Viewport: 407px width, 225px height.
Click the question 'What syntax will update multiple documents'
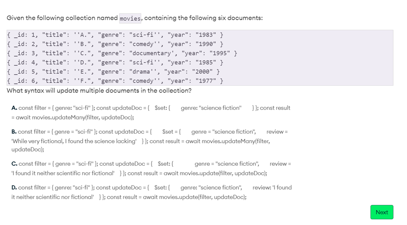click(99, 90)
